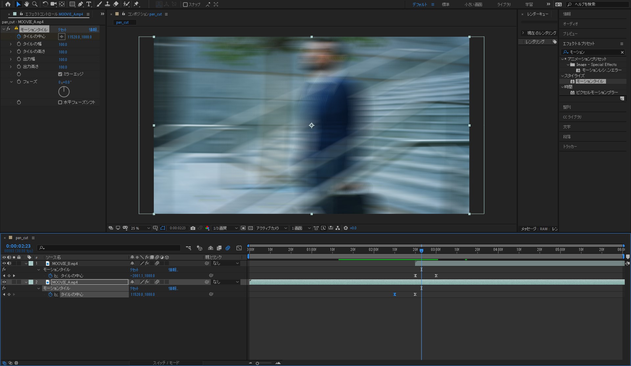
Task: Open the channel and color management icon
Action: coord(207,228)
